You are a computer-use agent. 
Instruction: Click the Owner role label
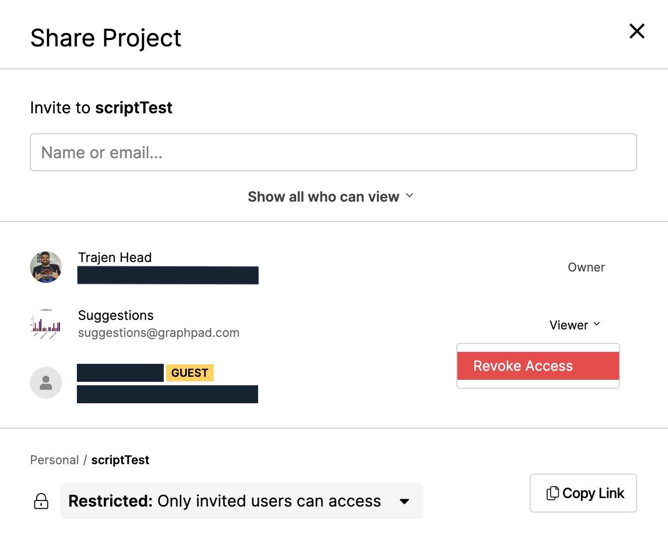[586, 268]
